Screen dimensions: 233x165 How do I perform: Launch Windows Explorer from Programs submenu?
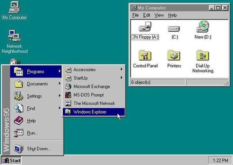coord(90,112)
